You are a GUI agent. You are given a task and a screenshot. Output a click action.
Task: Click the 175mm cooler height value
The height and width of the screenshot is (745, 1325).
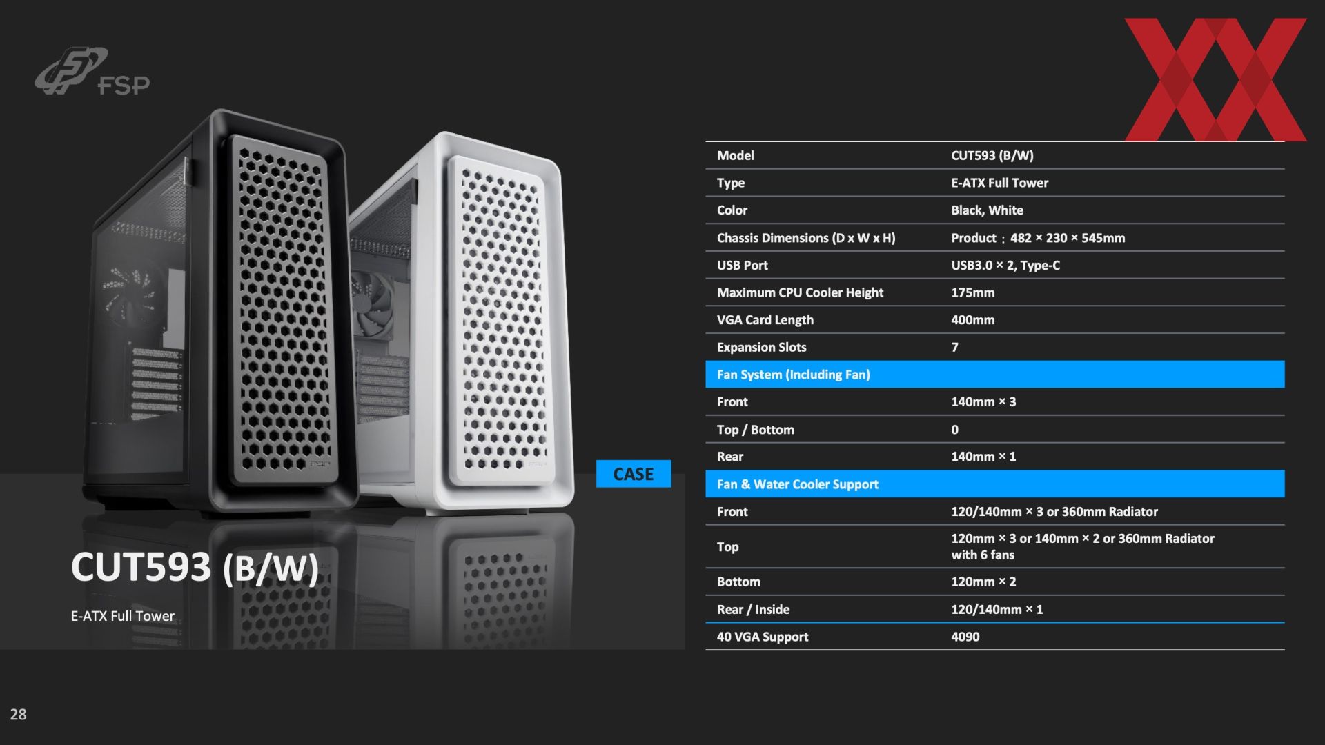(973, 292)
